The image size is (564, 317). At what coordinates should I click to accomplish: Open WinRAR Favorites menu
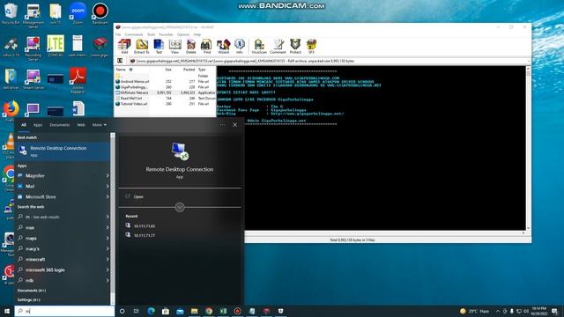click(166, 34)
